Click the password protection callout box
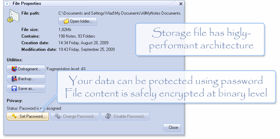The image size is (280, 139). (x=167, y=86)
